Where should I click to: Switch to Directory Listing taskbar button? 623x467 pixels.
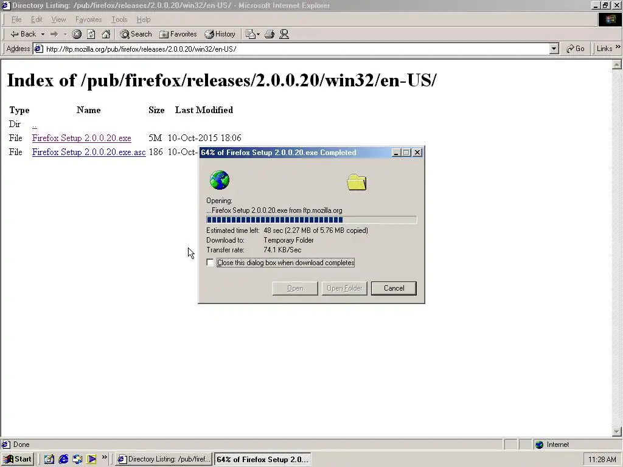click(164, 459)
